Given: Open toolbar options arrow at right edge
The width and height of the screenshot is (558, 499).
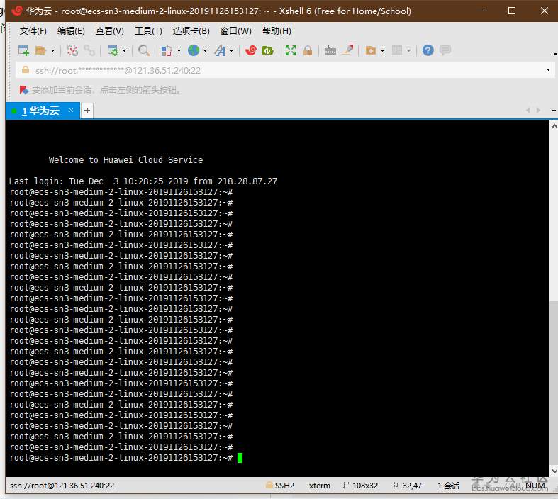Looking at the screenshot, I should click(554, 55).
